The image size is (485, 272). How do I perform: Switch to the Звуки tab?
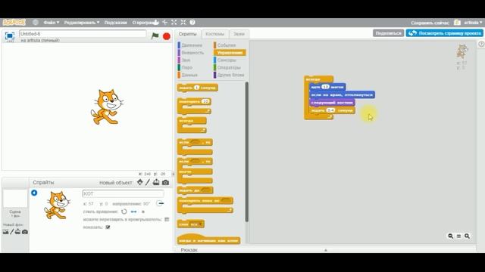(239, 34)
